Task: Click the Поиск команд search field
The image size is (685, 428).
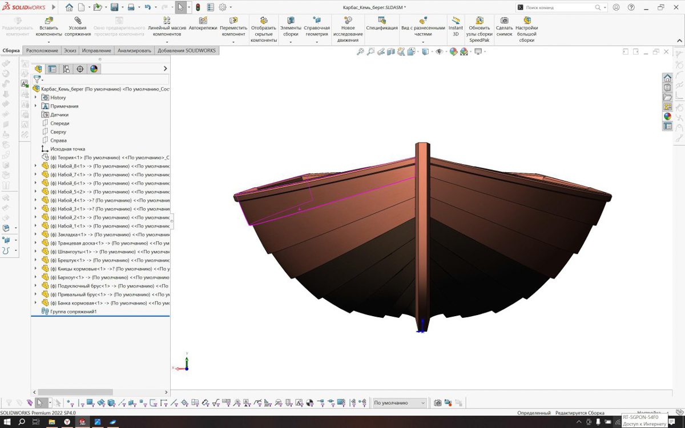Action: 558,7
